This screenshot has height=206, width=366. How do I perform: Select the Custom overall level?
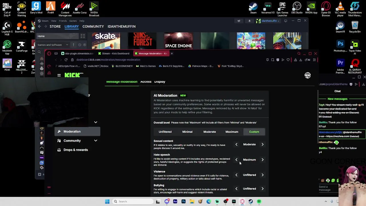(x=254, y=132)
